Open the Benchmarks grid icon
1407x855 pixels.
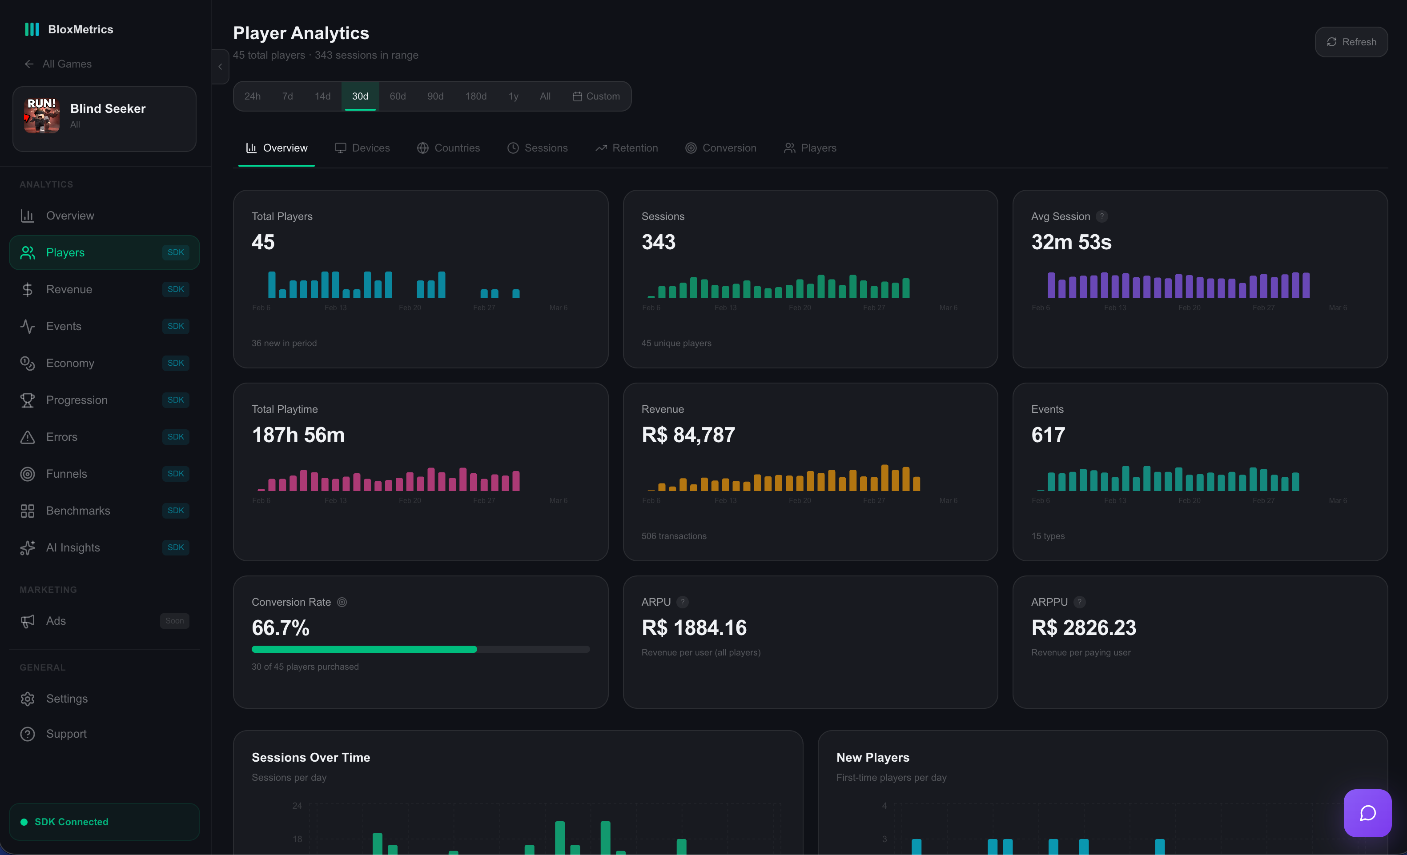click(x=28, y=511)
